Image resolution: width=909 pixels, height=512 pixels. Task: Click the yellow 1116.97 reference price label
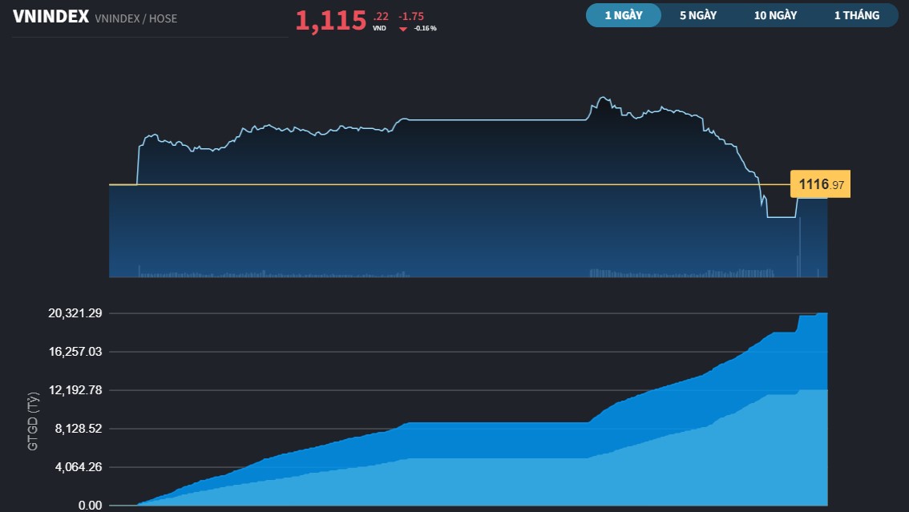[x=820, y=184]
